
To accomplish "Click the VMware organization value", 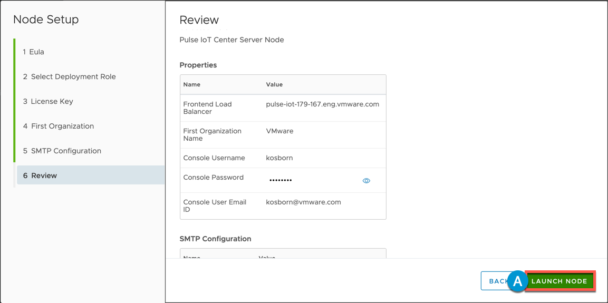I will [x=279, y=131].
